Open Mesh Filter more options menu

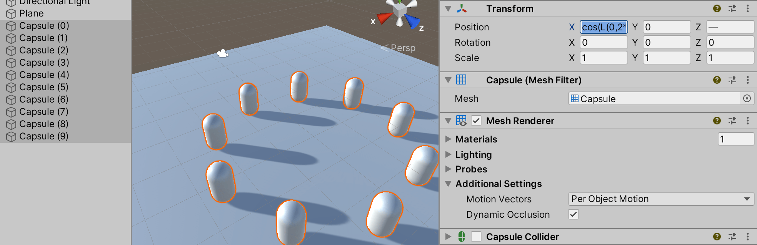(x=747, y=80)
